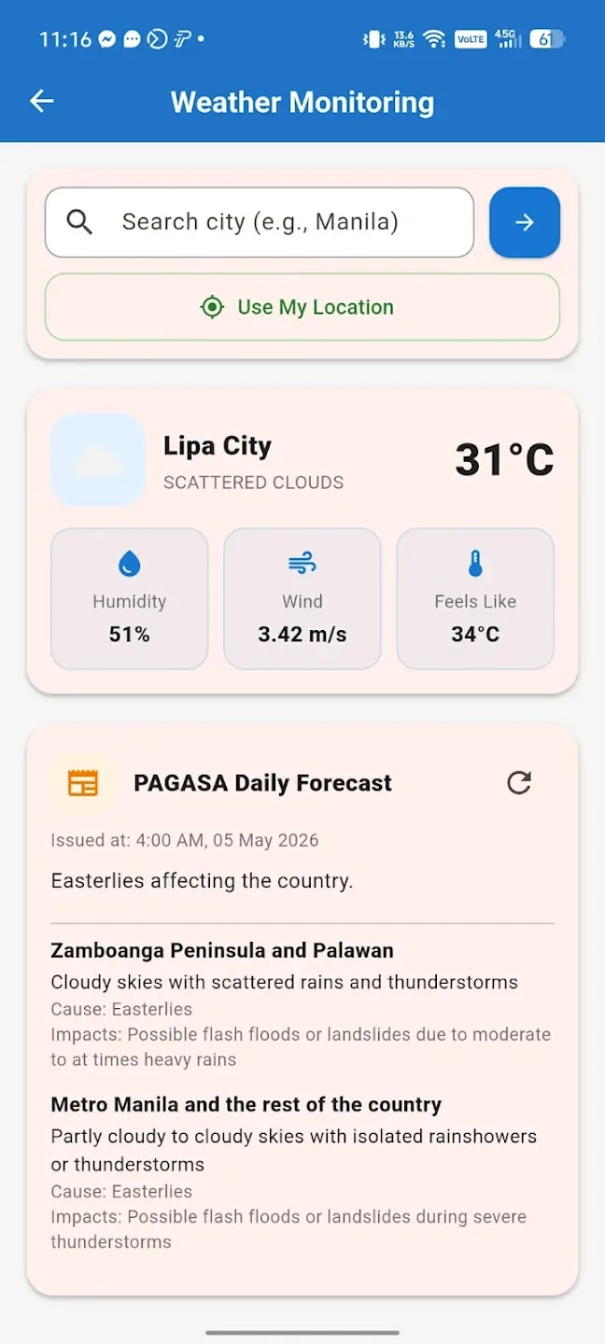Tap the magnifier icon in search box

[x=80, y=222]
